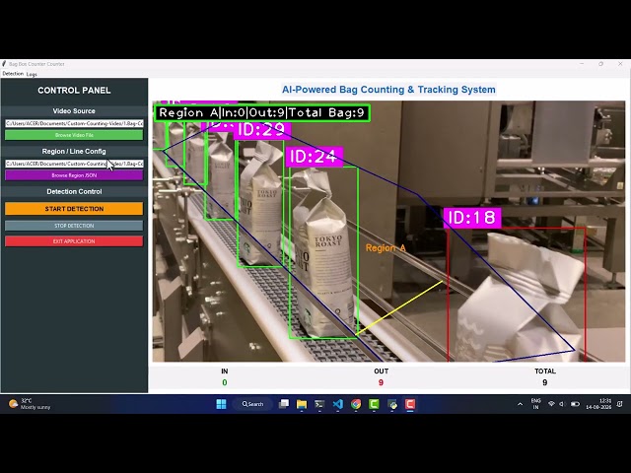Close the Bag Box Counter window
The height and width of the screenshot is (473, 631).
point(620,64)
